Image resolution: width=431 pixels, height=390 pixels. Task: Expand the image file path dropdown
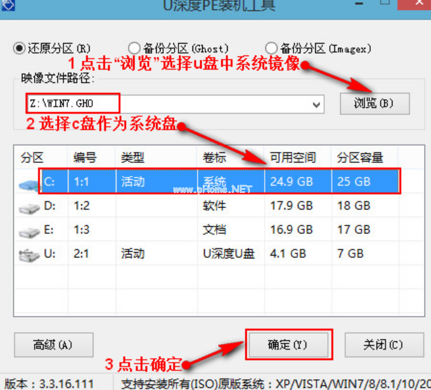[x=317, y=104]
